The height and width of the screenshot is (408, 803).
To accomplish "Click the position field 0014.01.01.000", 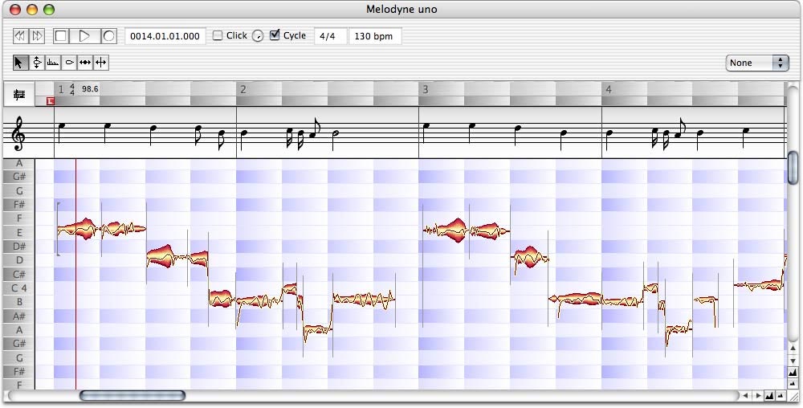I will [165, 36].
